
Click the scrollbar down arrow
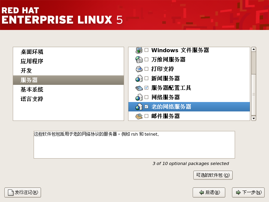click(x=254, y=118)
